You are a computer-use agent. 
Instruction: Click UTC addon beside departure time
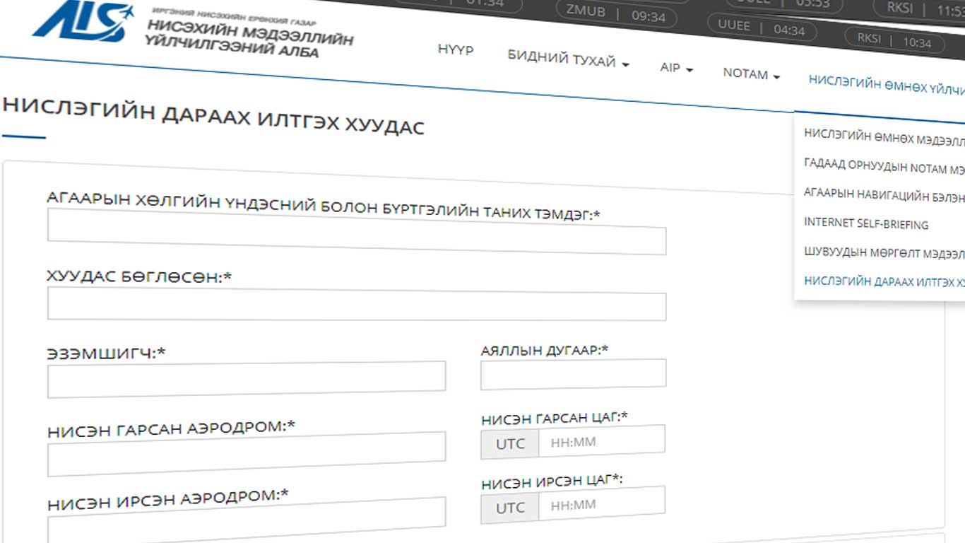(510, 444)
